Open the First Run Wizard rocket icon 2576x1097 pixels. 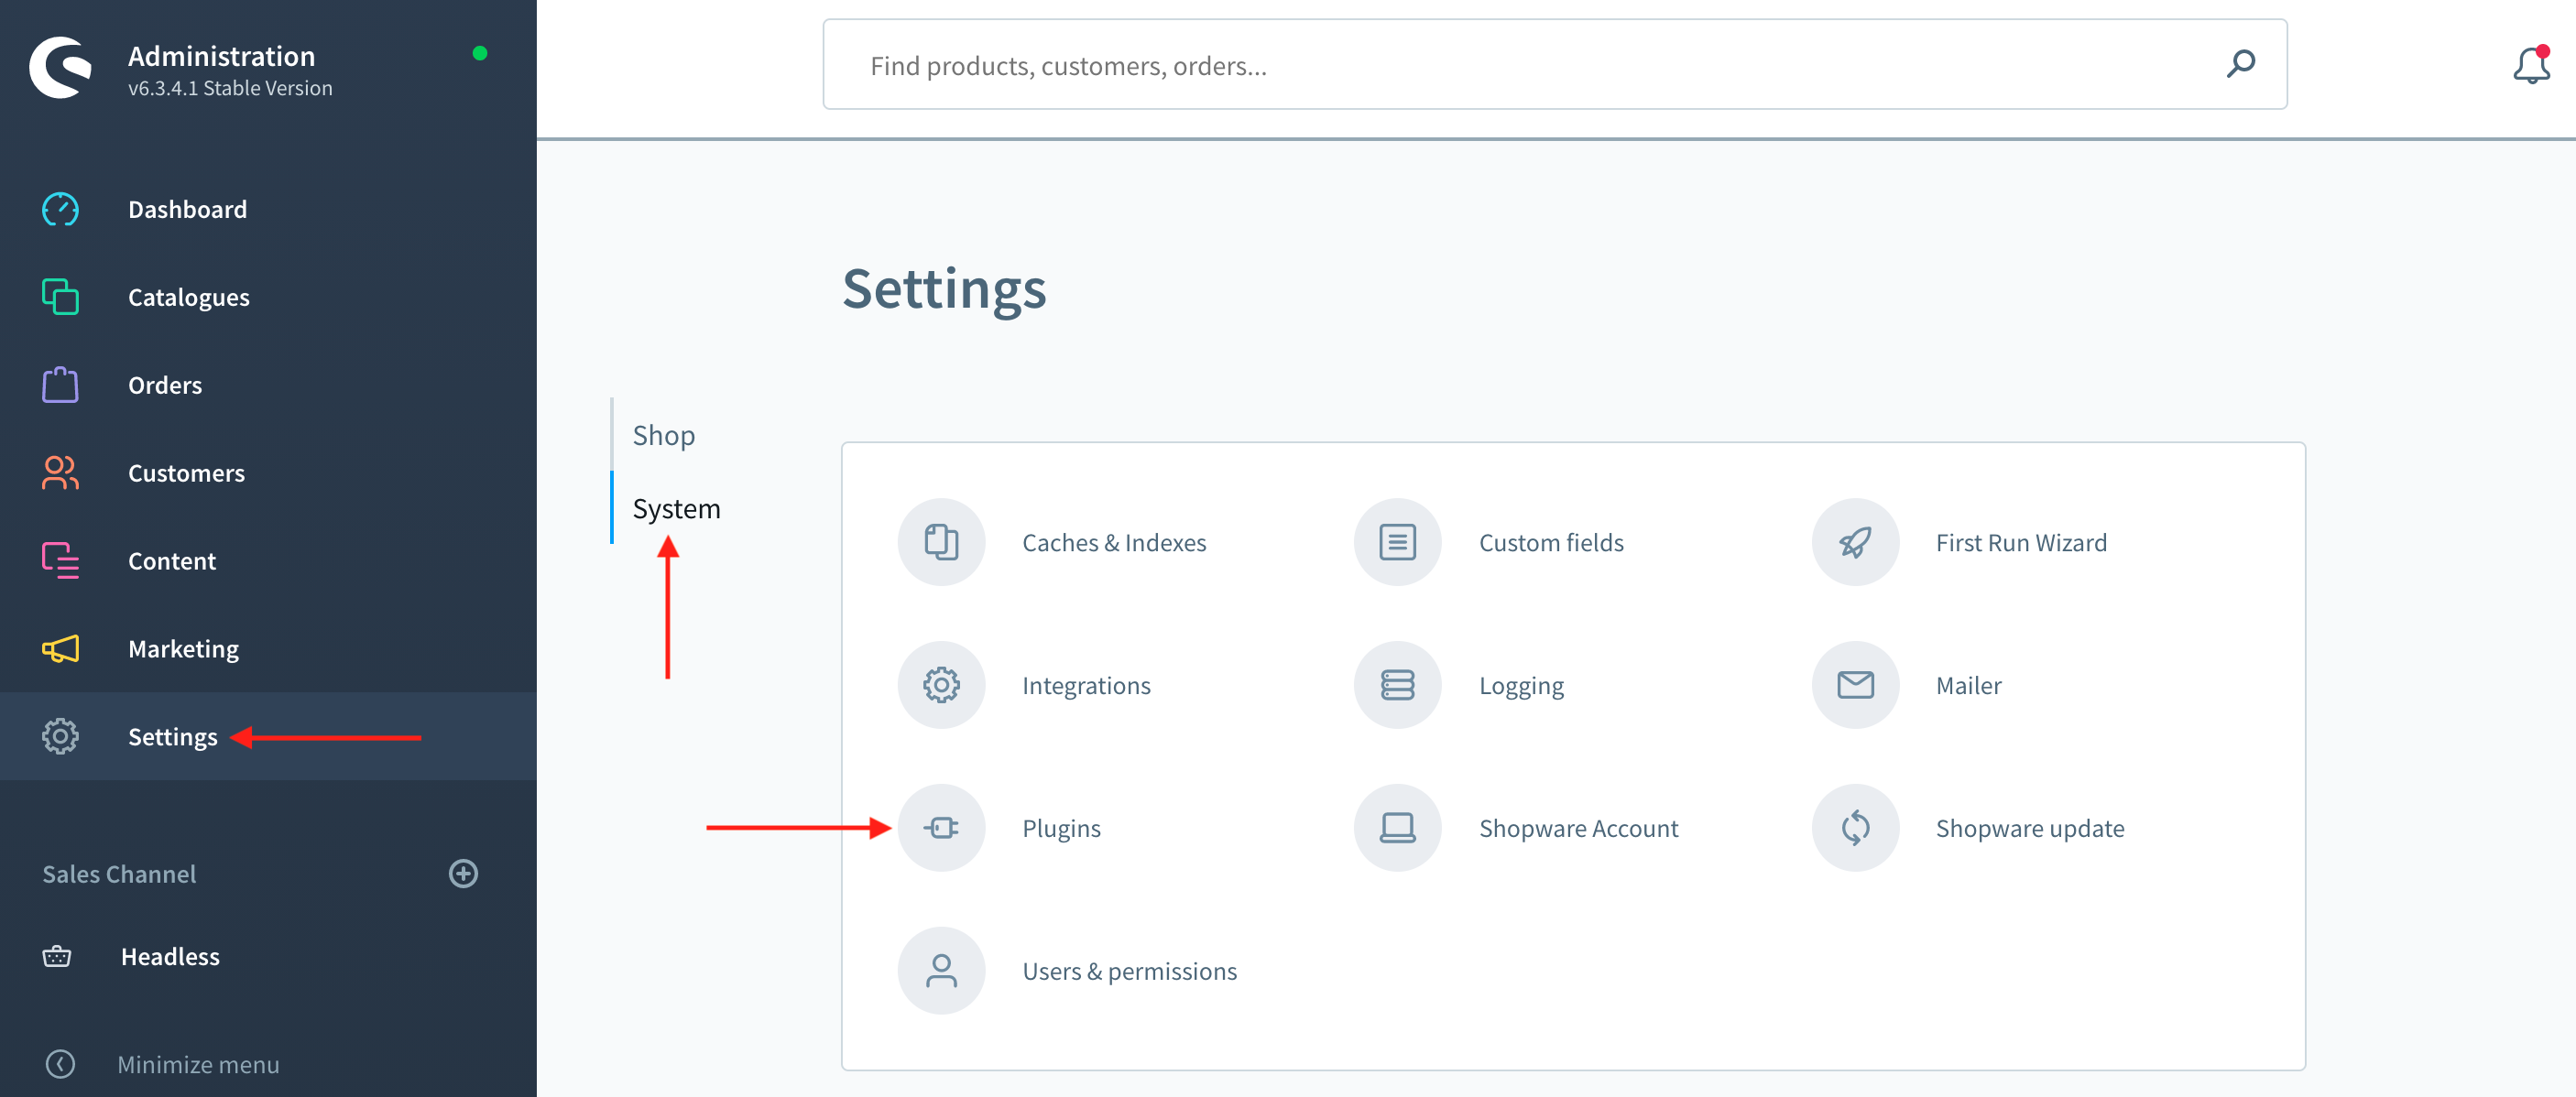coord(1854,542)
